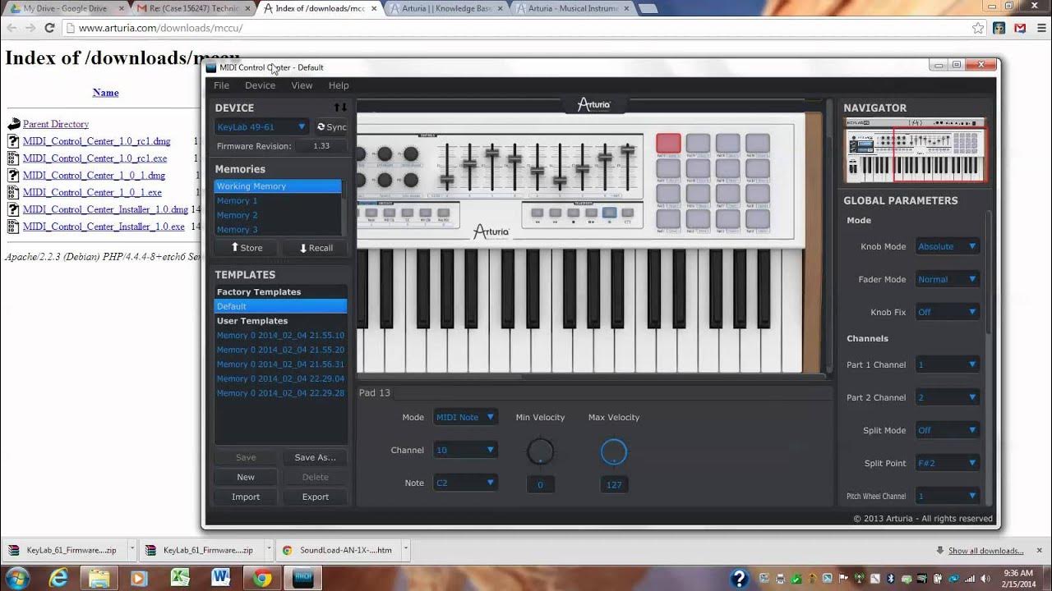Click the loop transport button on virtual KeyLab
The height and width of the screenshot is (591, 1052).
click(627, 212)
